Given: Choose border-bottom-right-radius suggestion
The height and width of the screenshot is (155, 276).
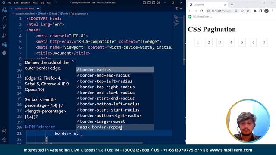Looking at the screenshot, I should (x=115, y=116).
